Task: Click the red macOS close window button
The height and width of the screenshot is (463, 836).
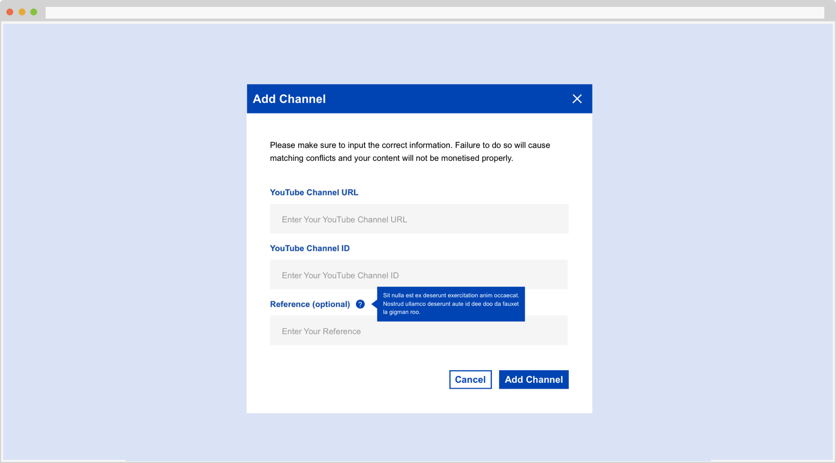Action: click(10, 12)
